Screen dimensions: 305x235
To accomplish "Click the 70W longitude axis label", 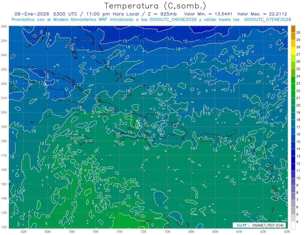I will [167, 231].
